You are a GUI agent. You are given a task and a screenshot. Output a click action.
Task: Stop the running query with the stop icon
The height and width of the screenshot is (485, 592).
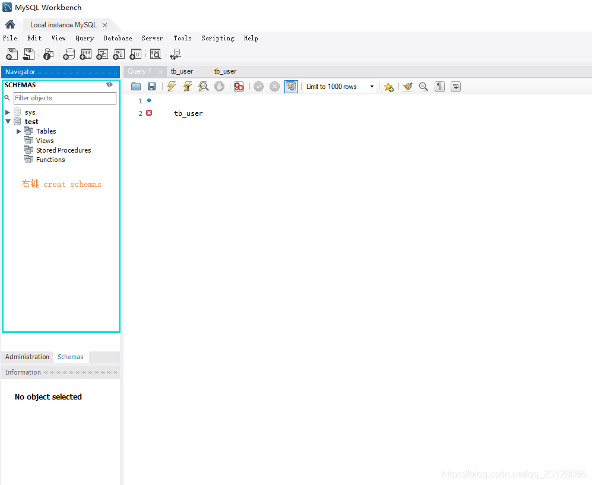tap(219, 86)
